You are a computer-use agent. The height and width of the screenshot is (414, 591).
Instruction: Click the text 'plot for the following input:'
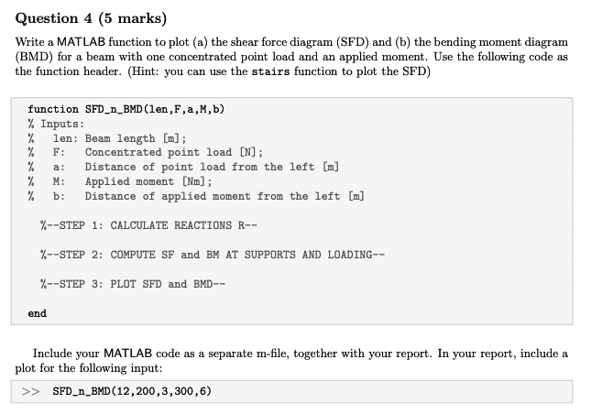[89, 368]
